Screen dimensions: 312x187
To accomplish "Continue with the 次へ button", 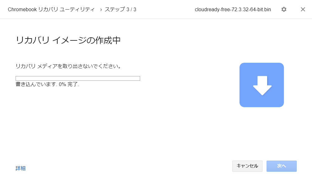I will 281,166.
